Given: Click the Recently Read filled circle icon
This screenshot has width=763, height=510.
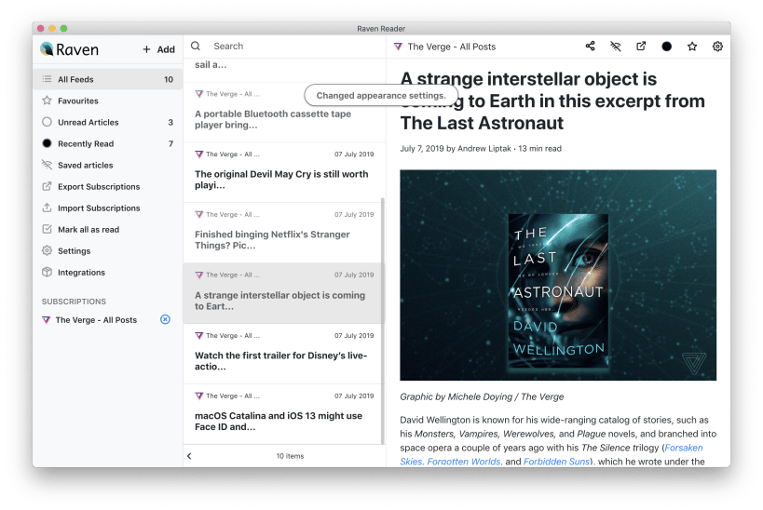Looking at the screenshot, I should point(47,143).
